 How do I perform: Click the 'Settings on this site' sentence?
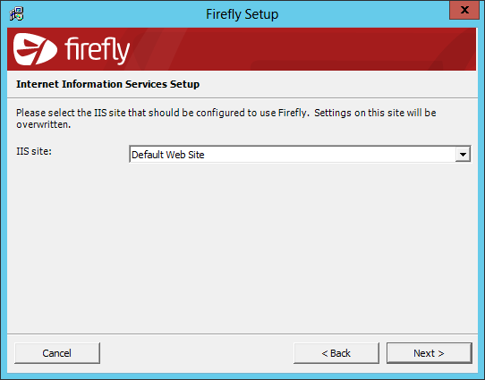point(375,113)
